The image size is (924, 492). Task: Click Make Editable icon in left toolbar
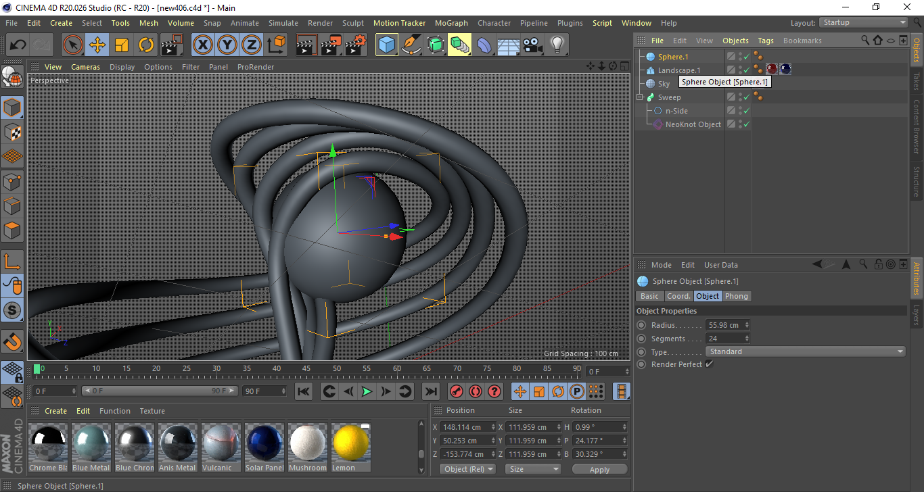point(12,78)
